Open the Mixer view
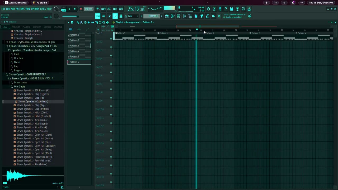338x190 pixels. (x=184, y=16)
